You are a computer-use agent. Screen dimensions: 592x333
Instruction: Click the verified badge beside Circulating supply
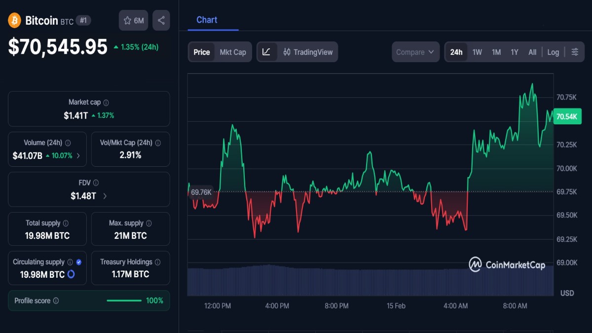(x=80, y=262)
